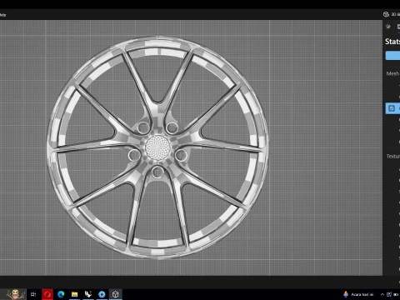This screenshot has height=300, width=400.
Task: Open Microsoft Edge from taskbar
Action: pyautogui.click(x=61, y=294)
